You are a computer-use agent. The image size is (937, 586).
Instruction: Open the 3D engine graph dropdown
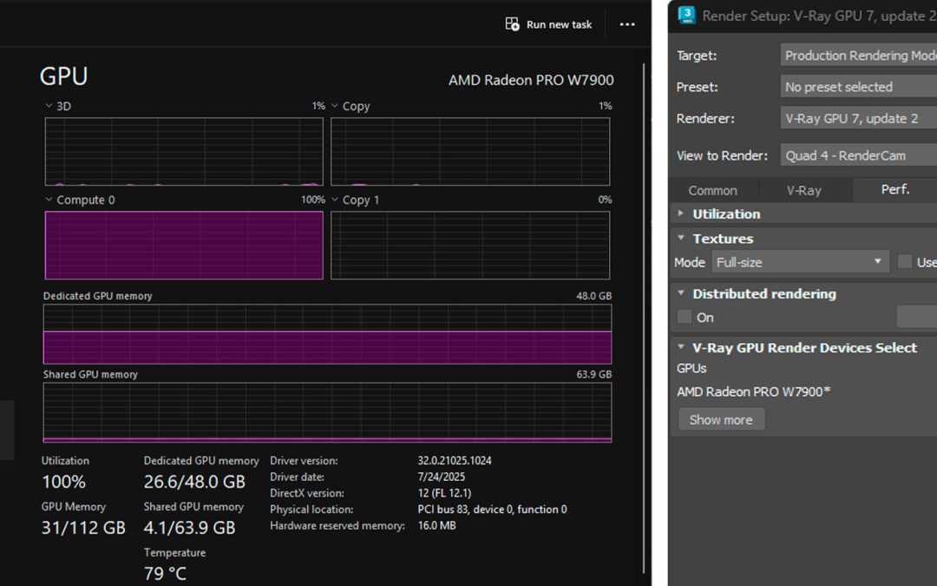tap(49, 106)
